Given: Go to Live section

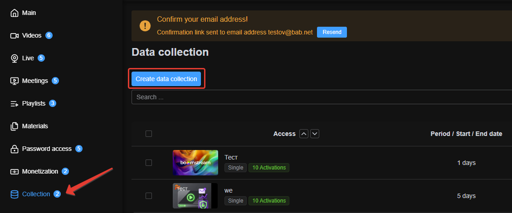Looking at the screenshot, I should pos(27,58).
